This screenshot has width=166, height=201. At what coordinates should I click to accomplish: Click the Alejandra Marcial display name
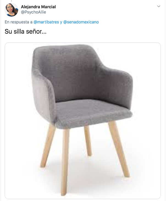pyautogui.click(x=38, y=7)
